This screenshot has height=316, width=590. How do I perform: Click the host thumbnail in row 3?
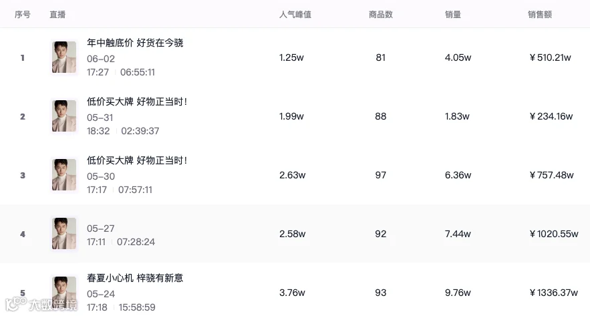coord(64,174)
